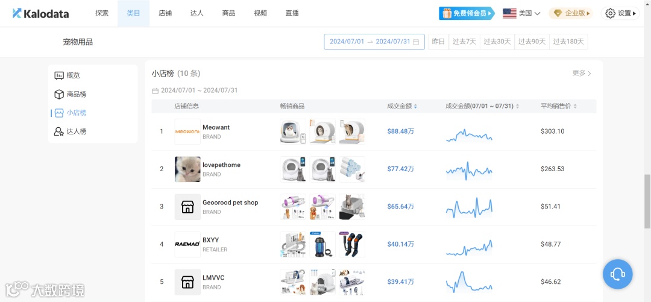Go to the 直播 tab

click(x=292, y=13)
